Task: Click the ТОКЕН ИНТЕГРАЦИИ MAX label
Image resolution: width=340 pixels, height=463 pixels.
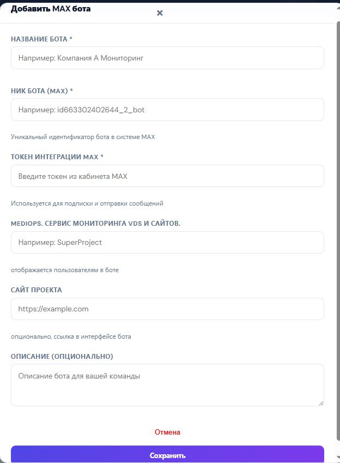Action: (x=57, y=157)
